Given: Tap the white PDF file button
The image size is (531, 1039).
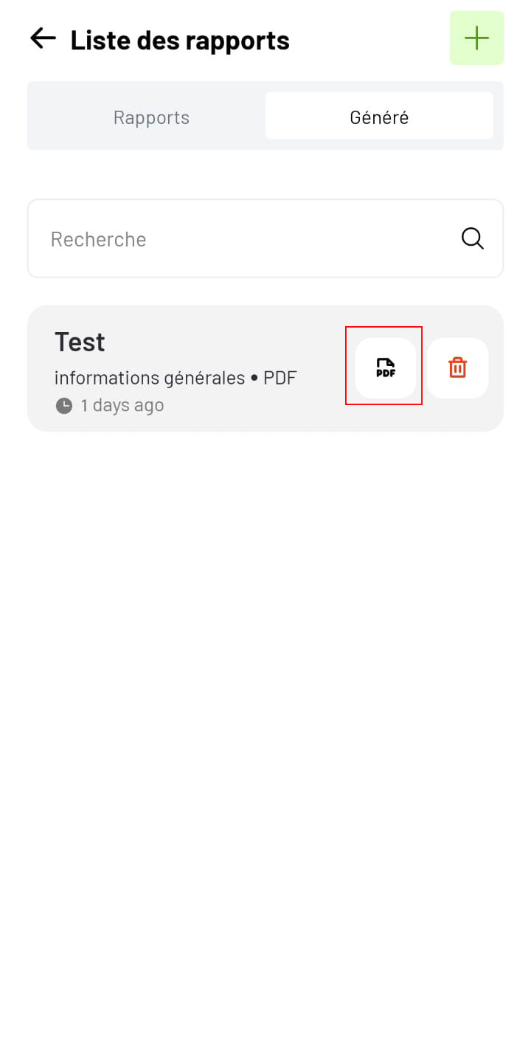Looking at the screenshot, I should (x=385, y=367).
